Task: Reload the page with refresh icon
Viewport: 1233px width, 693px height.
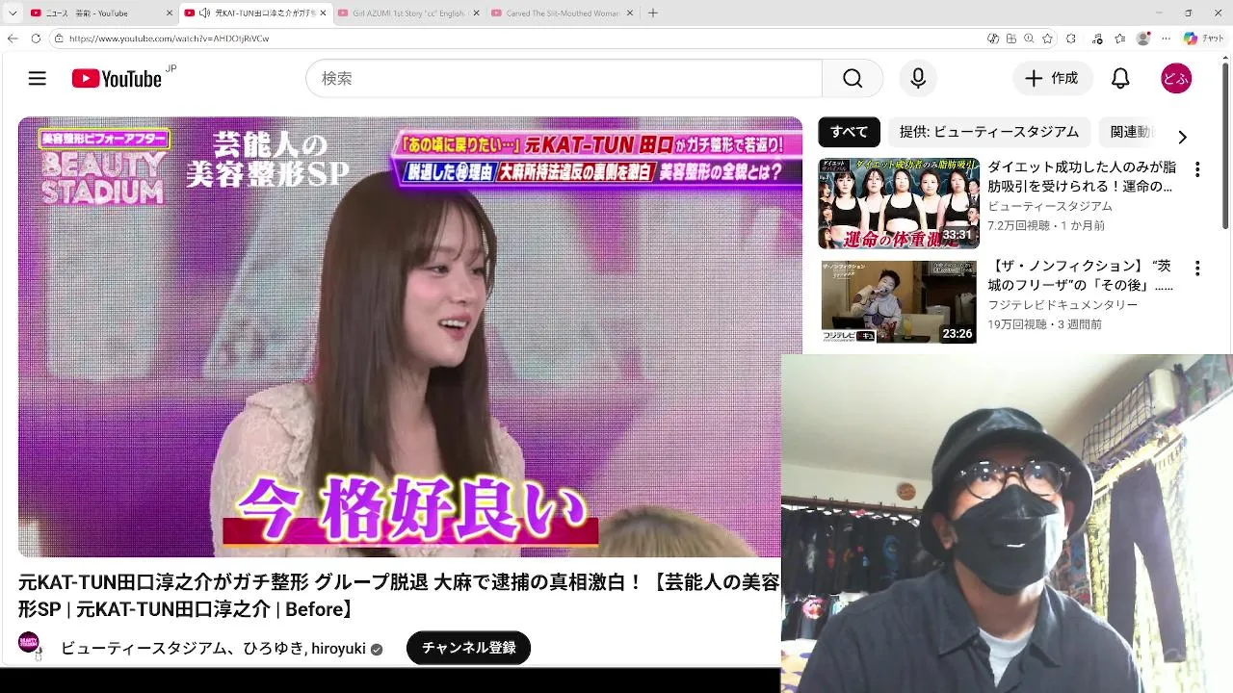Action: 36,38
